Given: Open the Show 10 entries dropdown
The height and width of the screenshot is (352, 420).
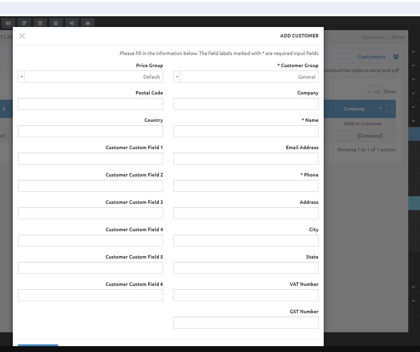Looking at the screenshot, I should (374, 92).
